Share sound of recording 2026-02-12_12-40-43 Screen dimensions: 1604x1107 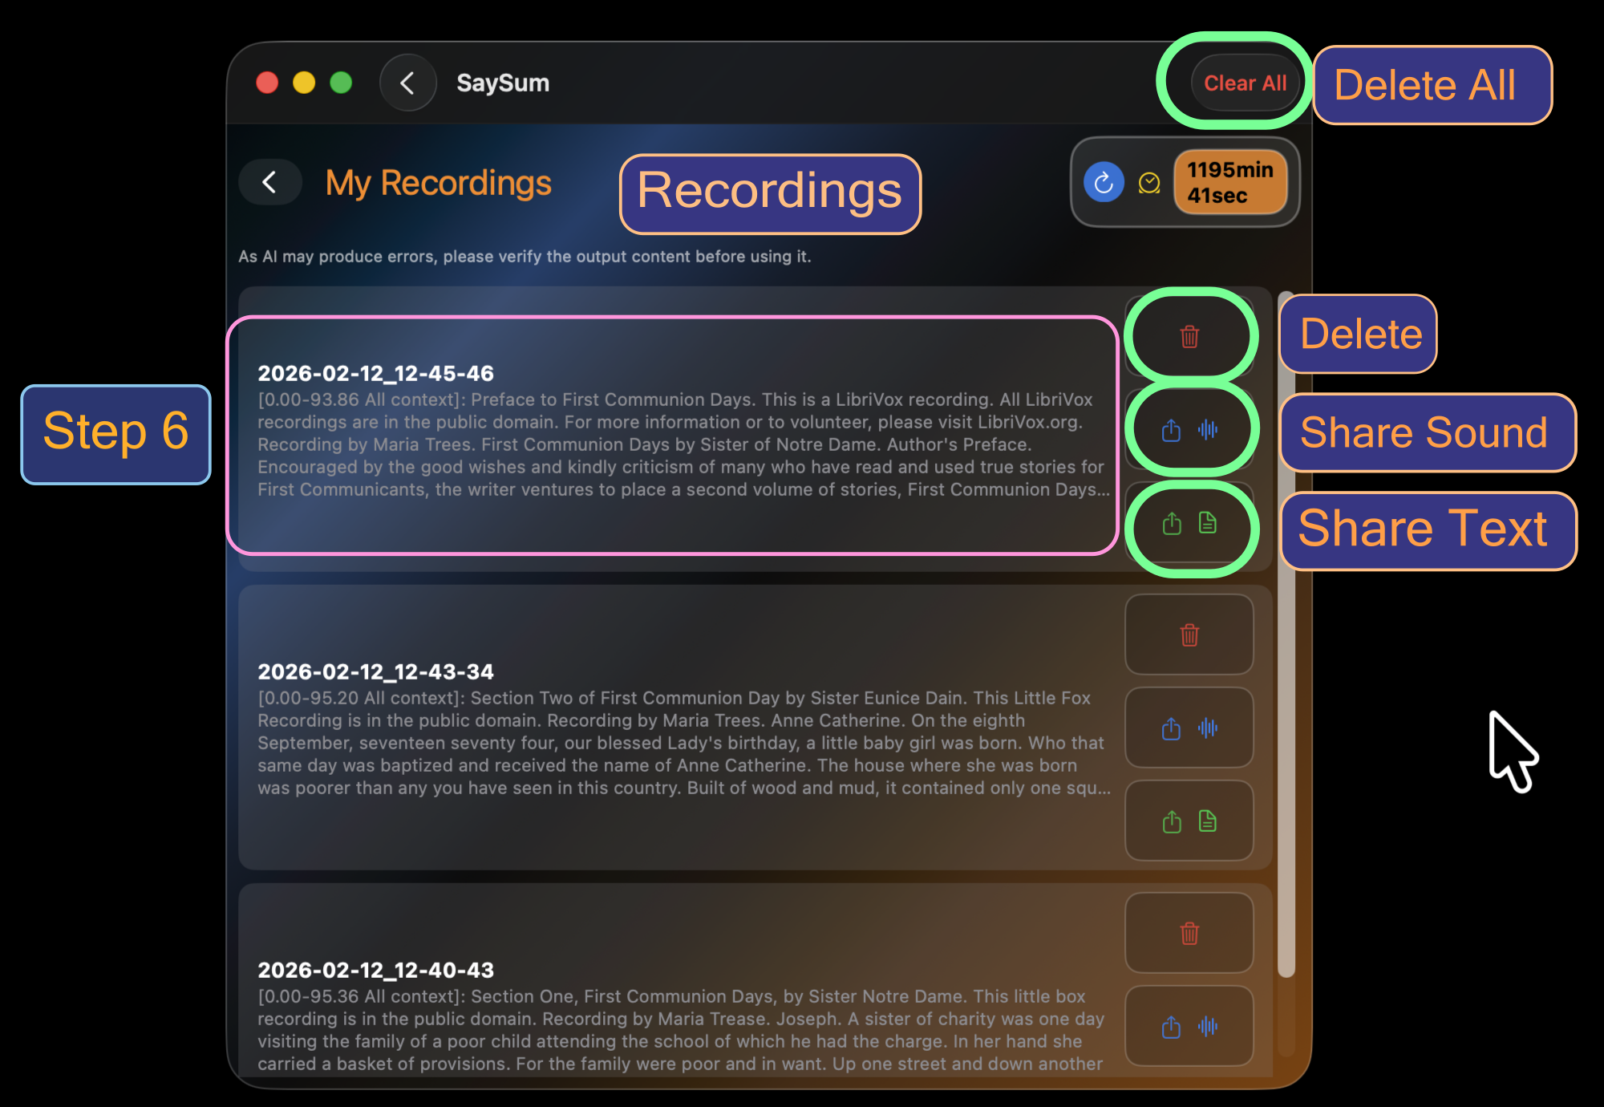pyautogui.click(x=1189, y=1025)
